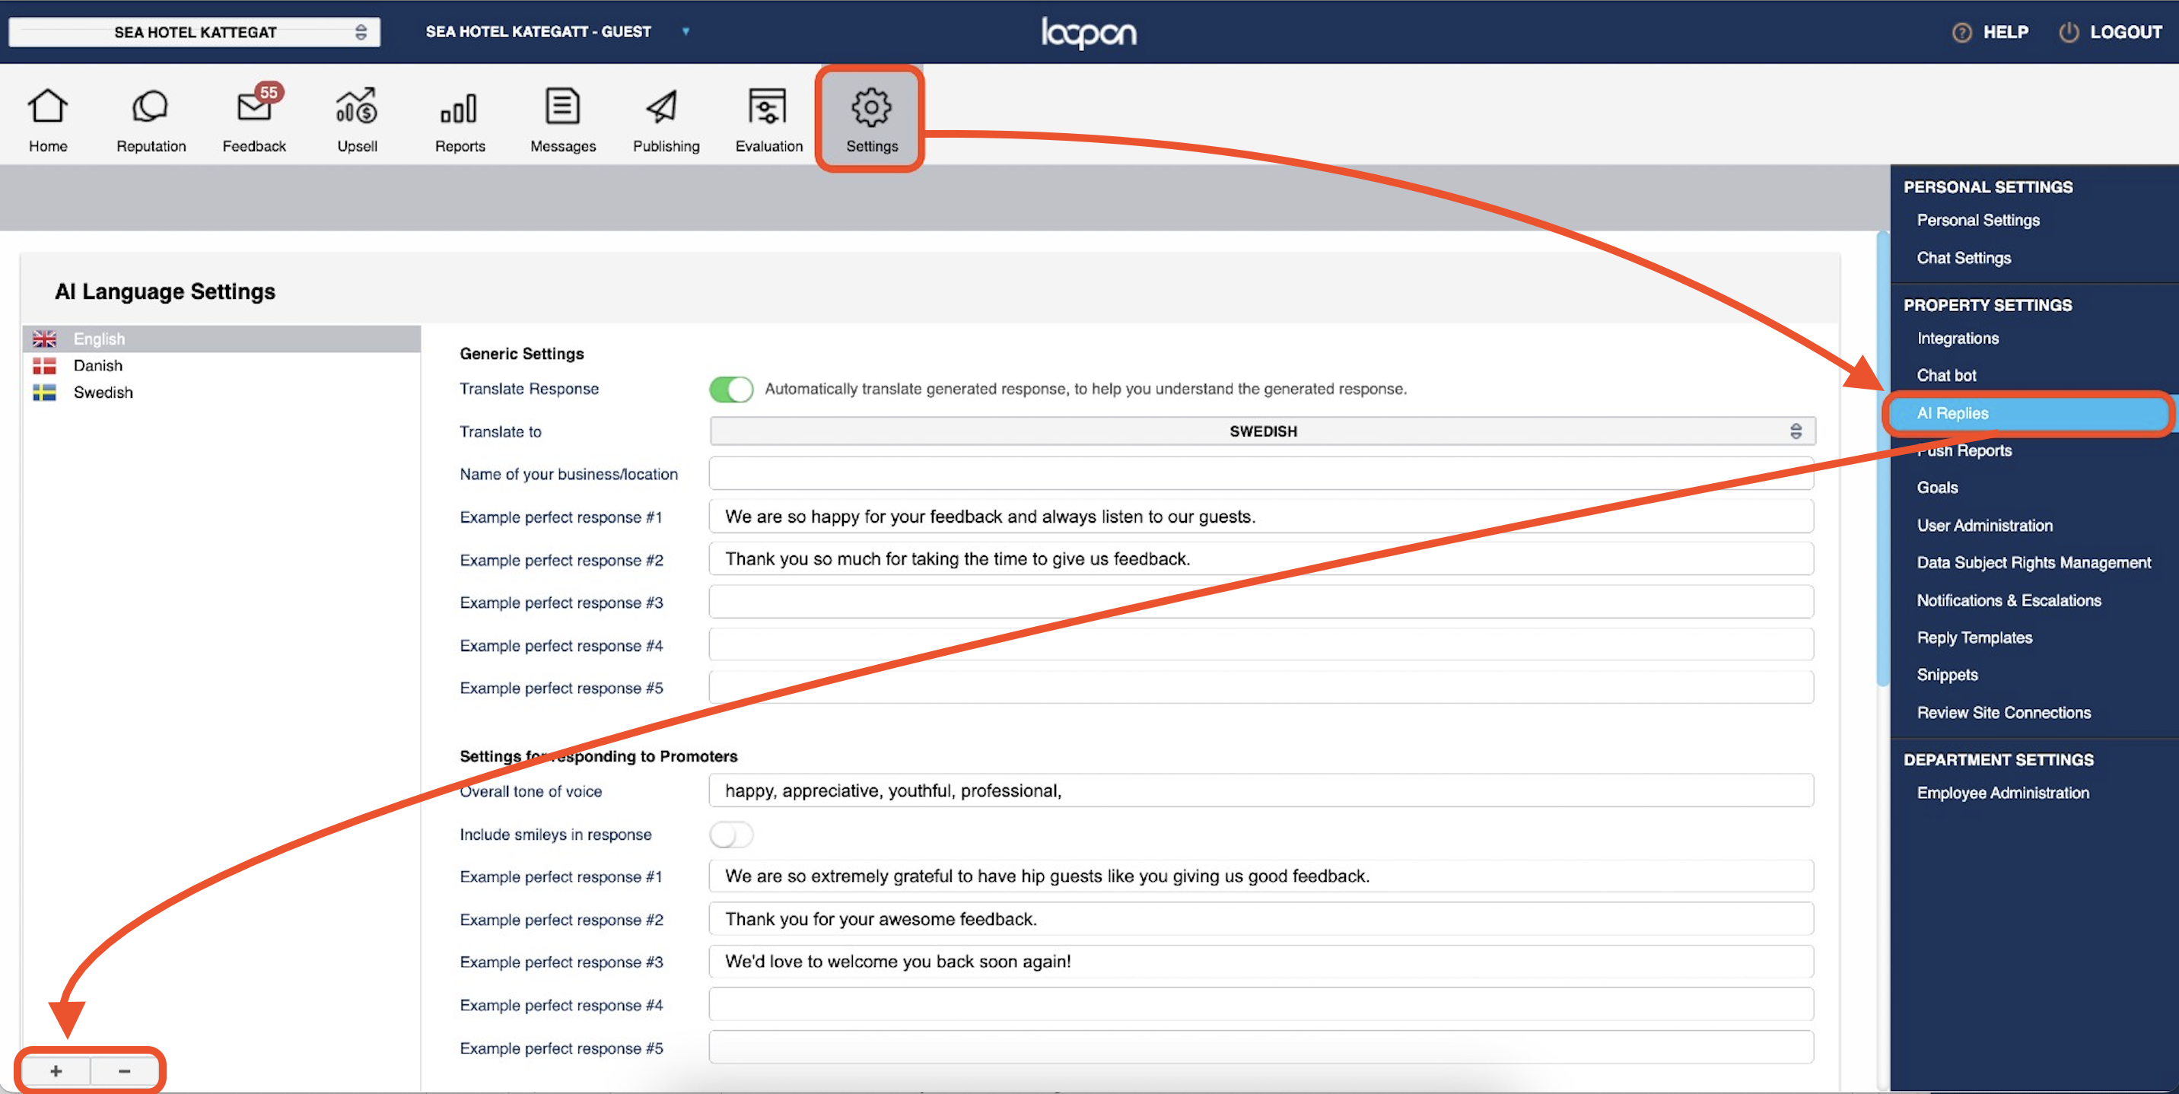The height and width of the screenshot is (1094, 2179).
Task: Click Promoters Example perfect response #1 field
Action: point(1261,876)
